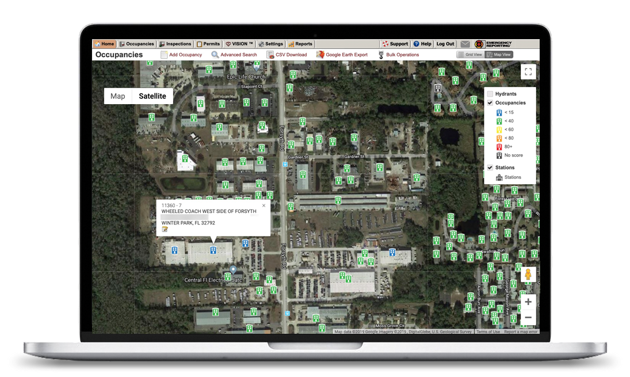Click the edit note icon in popup

(x=165, y=229)
